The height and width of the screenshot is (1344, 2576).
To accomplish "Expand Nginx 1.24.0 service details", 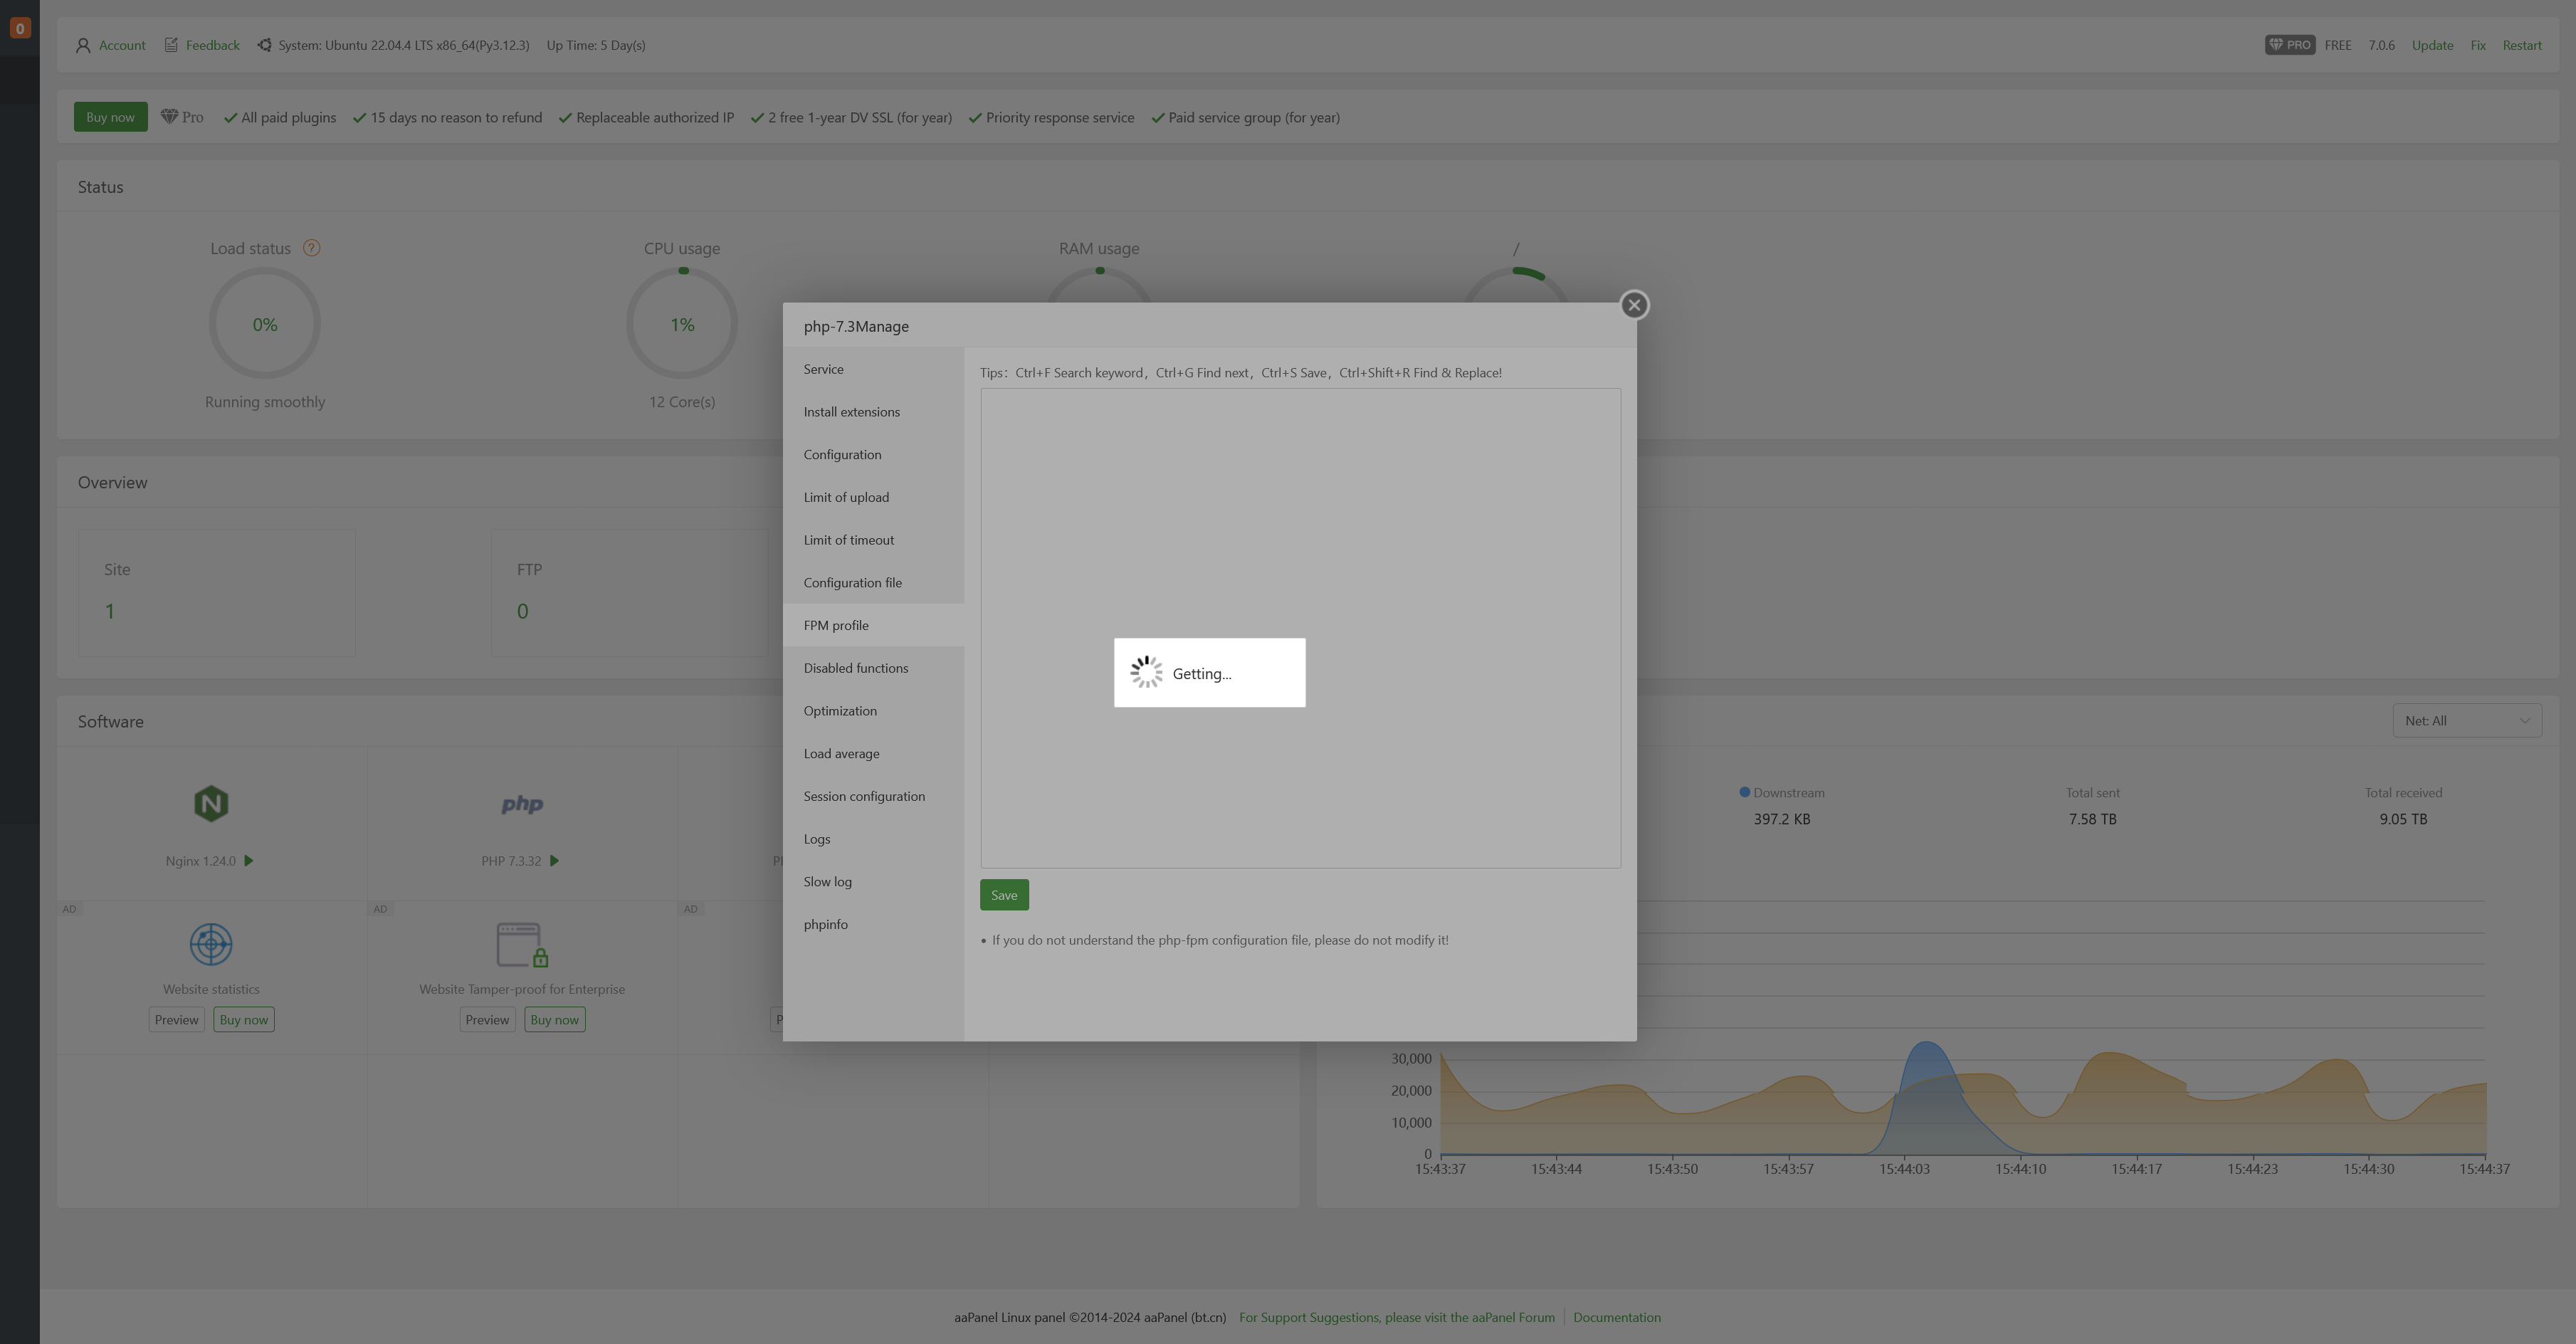I will click(x=250, y=860).
